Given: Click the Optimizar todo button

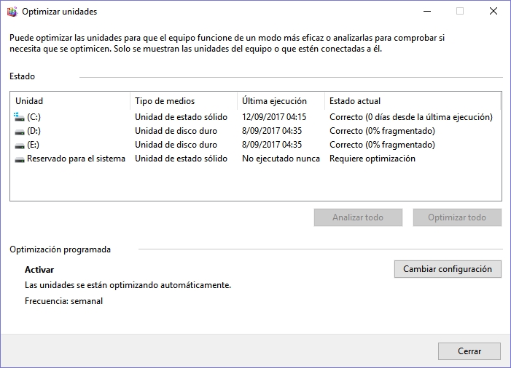Looking at the screenshot, I should [x=457, y=217].
